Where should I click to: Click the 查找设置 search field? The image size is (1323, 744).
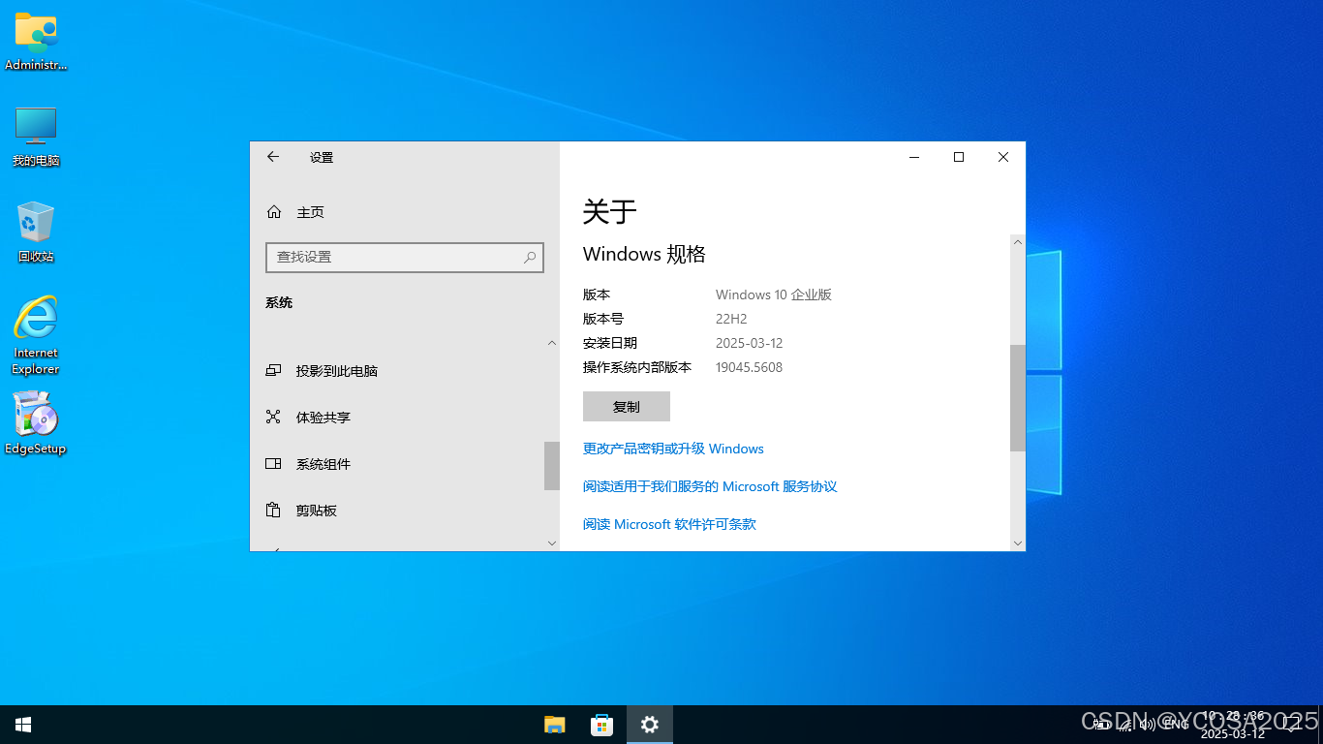(x=405, y=257)
